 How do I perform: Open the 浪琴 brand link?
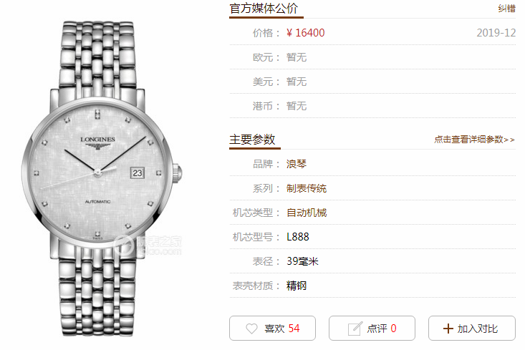(297, 164)
